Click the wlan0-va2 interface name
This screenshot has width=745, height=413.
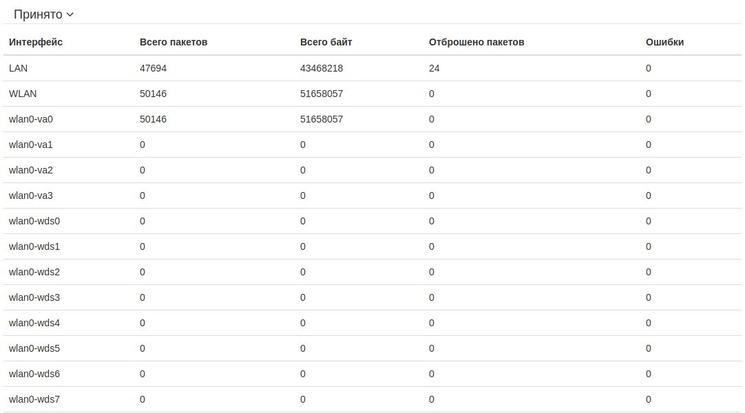click(31, 170)
